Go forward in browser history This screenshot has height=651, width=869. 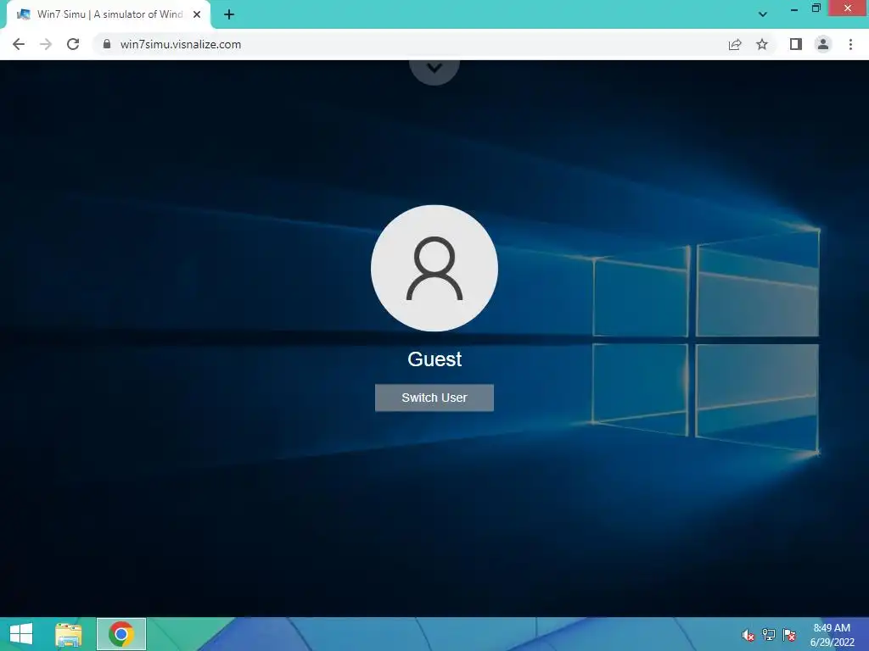(46, 44)
